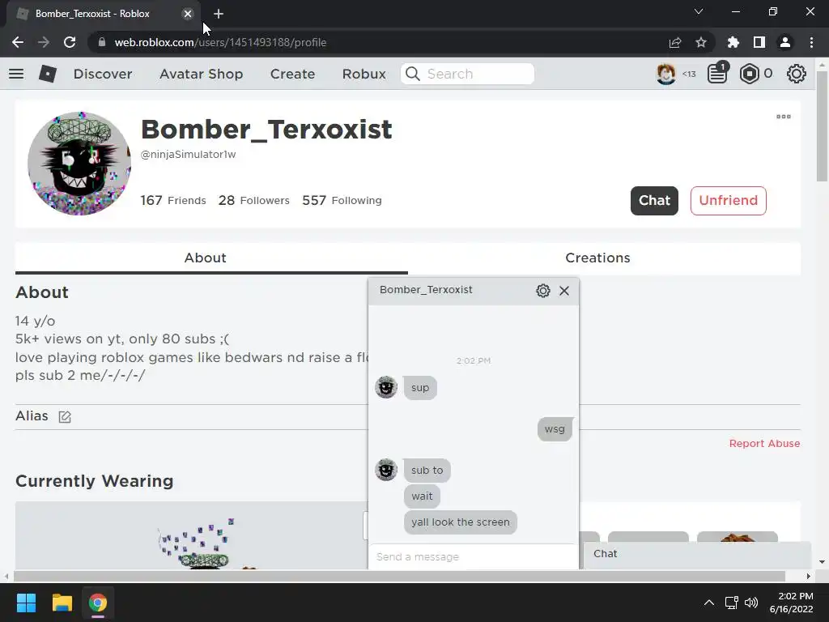Open volume control tray icon

point(751,603)
